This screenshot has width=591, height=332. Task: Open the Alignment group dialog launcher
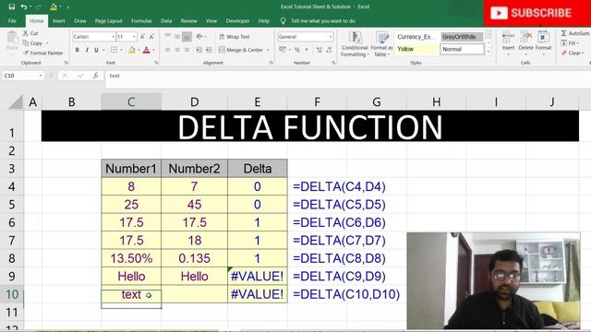271,63
